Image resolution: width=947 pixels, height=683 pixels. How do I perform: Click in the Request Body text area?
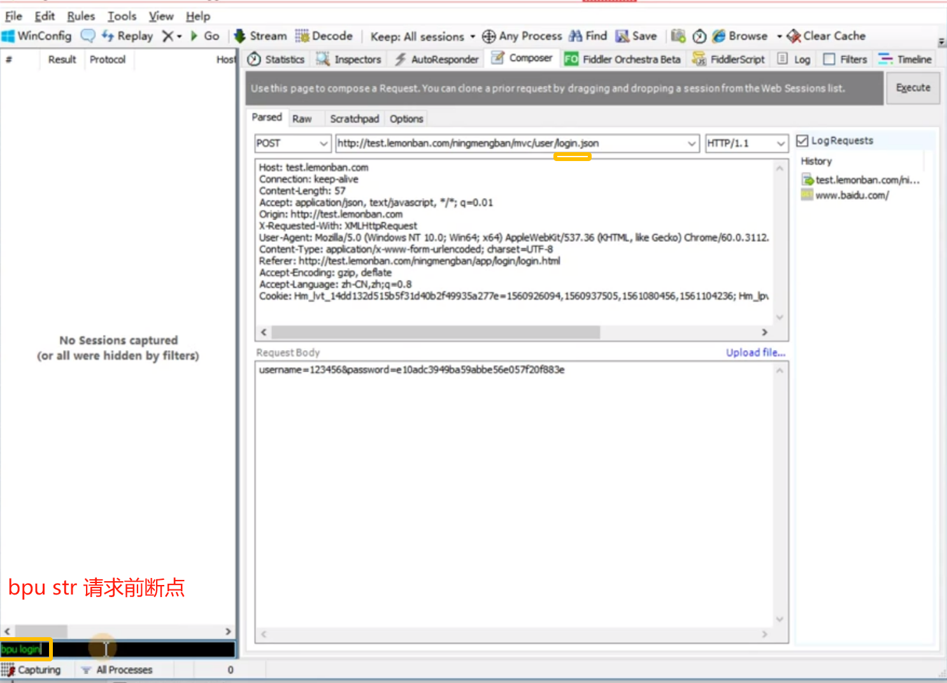coord(515,495)
